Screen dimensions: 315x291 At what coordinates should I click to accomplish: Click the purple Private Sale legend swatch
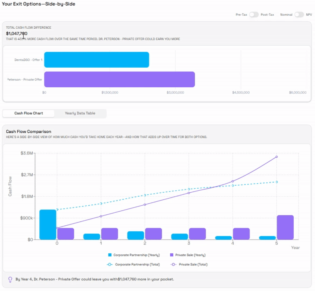pyautogui.click(x=172, y=255)
